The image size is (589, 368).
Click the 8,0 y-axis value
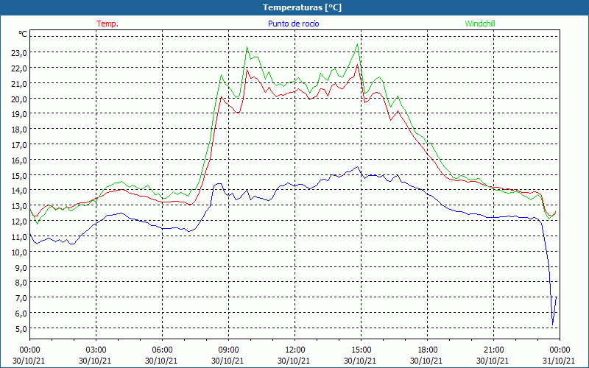point(21,283)
